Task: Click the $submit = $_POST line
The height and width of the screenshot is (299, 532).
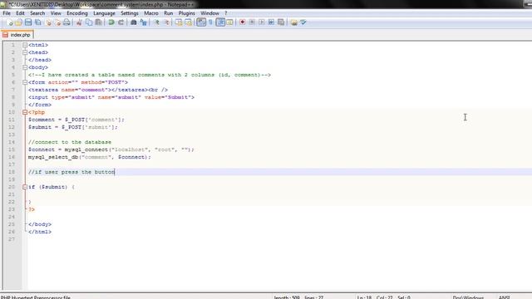Action: 73,127
